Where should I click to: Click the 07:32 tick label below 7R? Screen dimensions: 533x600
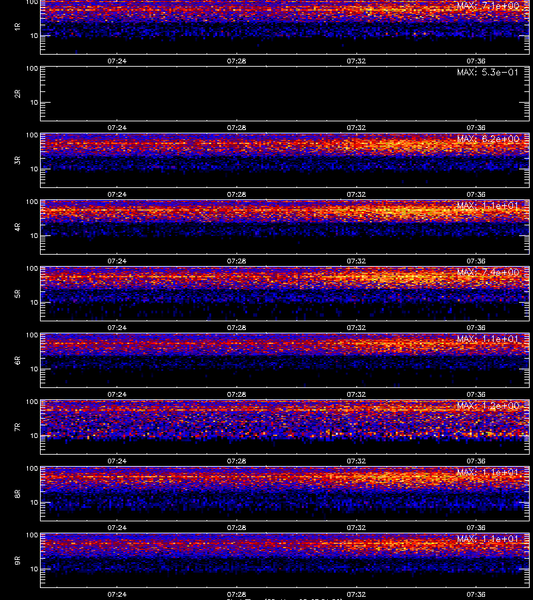356,461
